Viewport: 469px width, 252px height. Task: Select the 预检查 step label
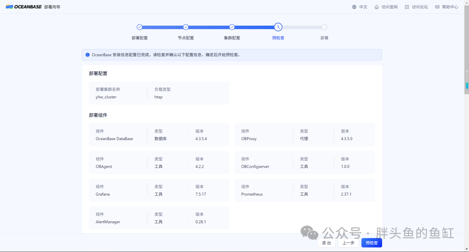[x=278, y=38]
